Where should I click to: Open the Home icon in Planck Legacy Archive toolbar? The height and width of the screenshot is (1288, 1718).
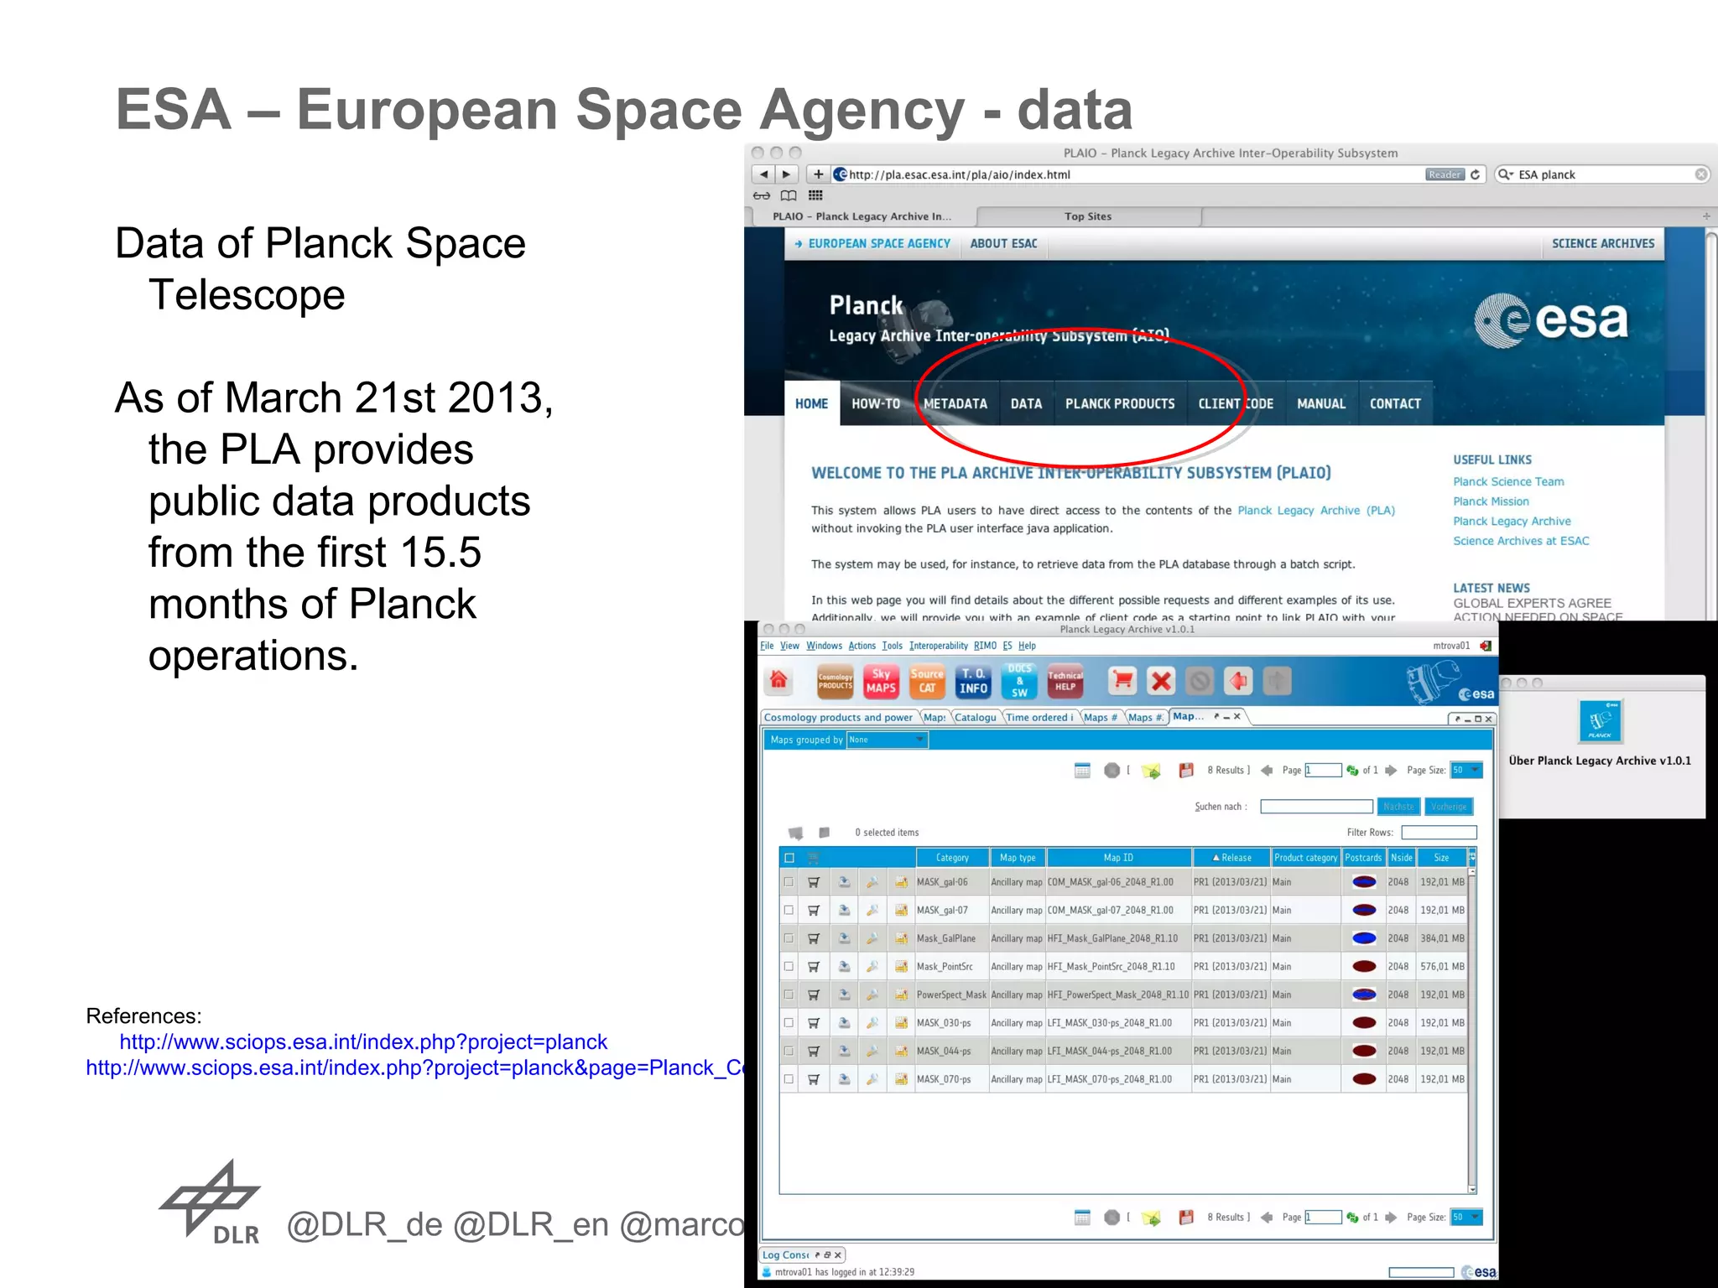[779, 680]
